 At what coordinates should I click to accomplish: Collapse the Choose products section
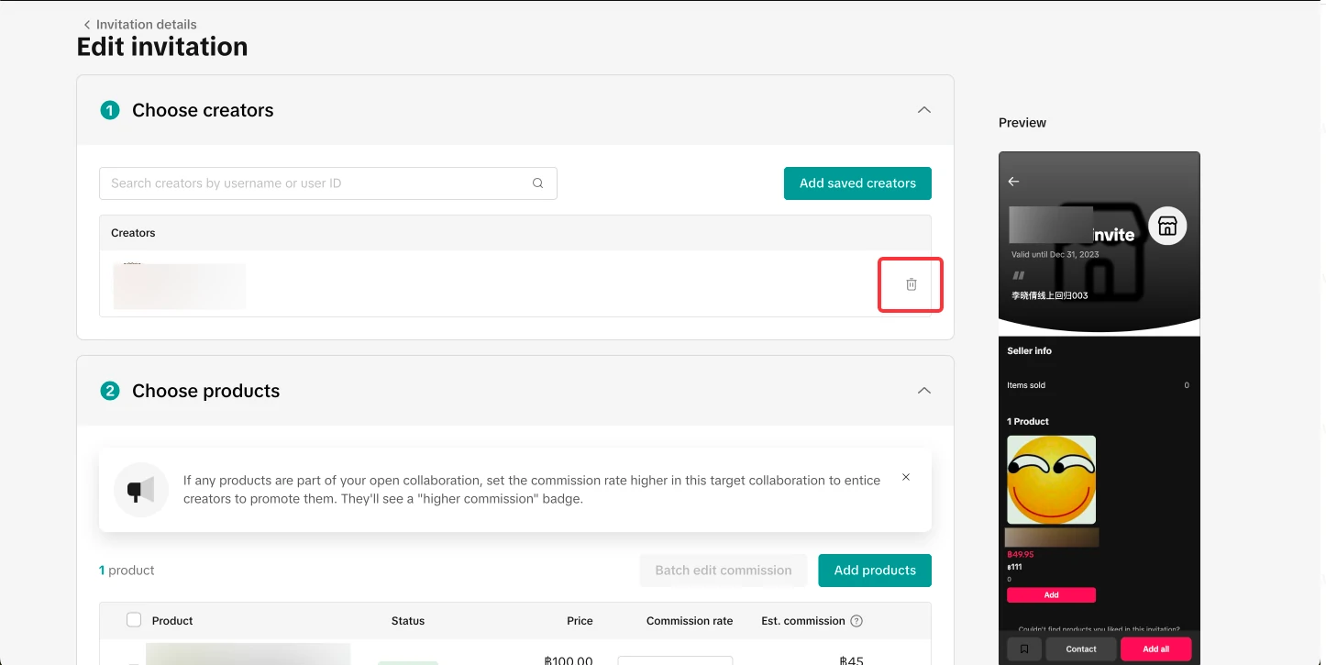[x=923, y=391]
